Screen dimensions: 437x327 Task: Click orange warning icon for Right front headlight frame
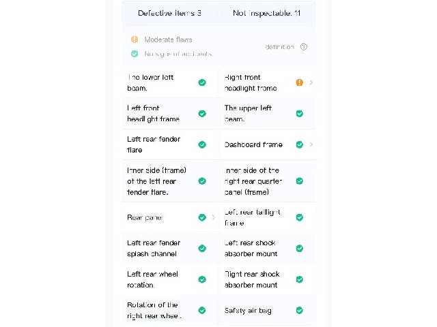[x=299, y=82]
